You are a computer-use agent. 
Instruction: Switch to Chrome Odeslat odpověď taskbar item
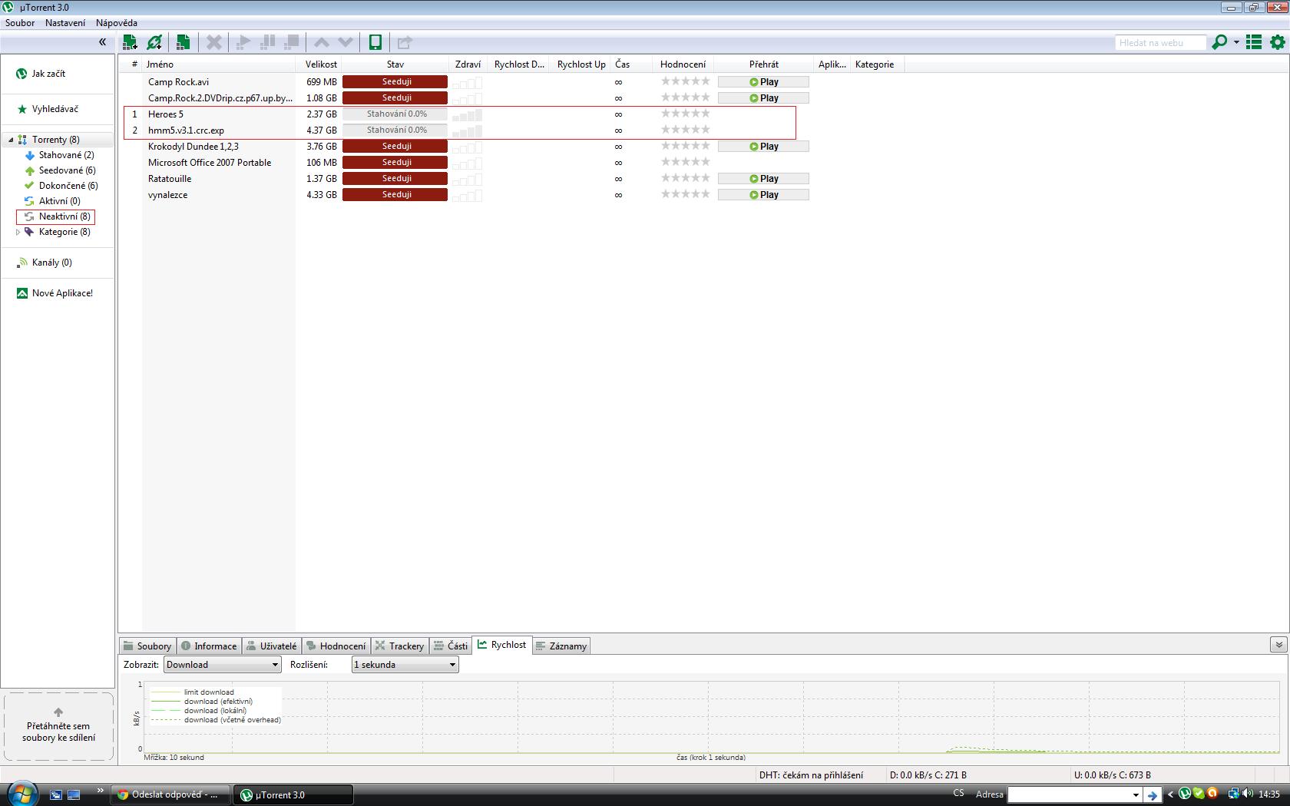pyautogui.click(x=170, y=794)
